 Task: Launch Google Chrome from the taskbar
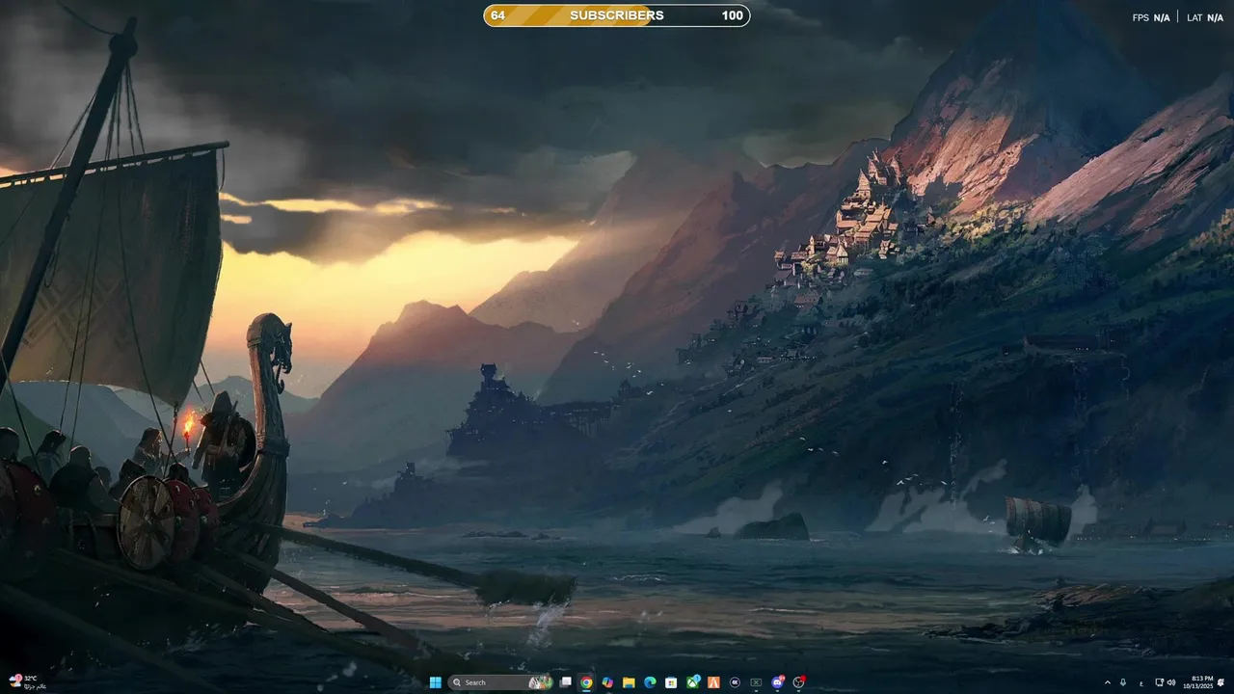(586, 682)
